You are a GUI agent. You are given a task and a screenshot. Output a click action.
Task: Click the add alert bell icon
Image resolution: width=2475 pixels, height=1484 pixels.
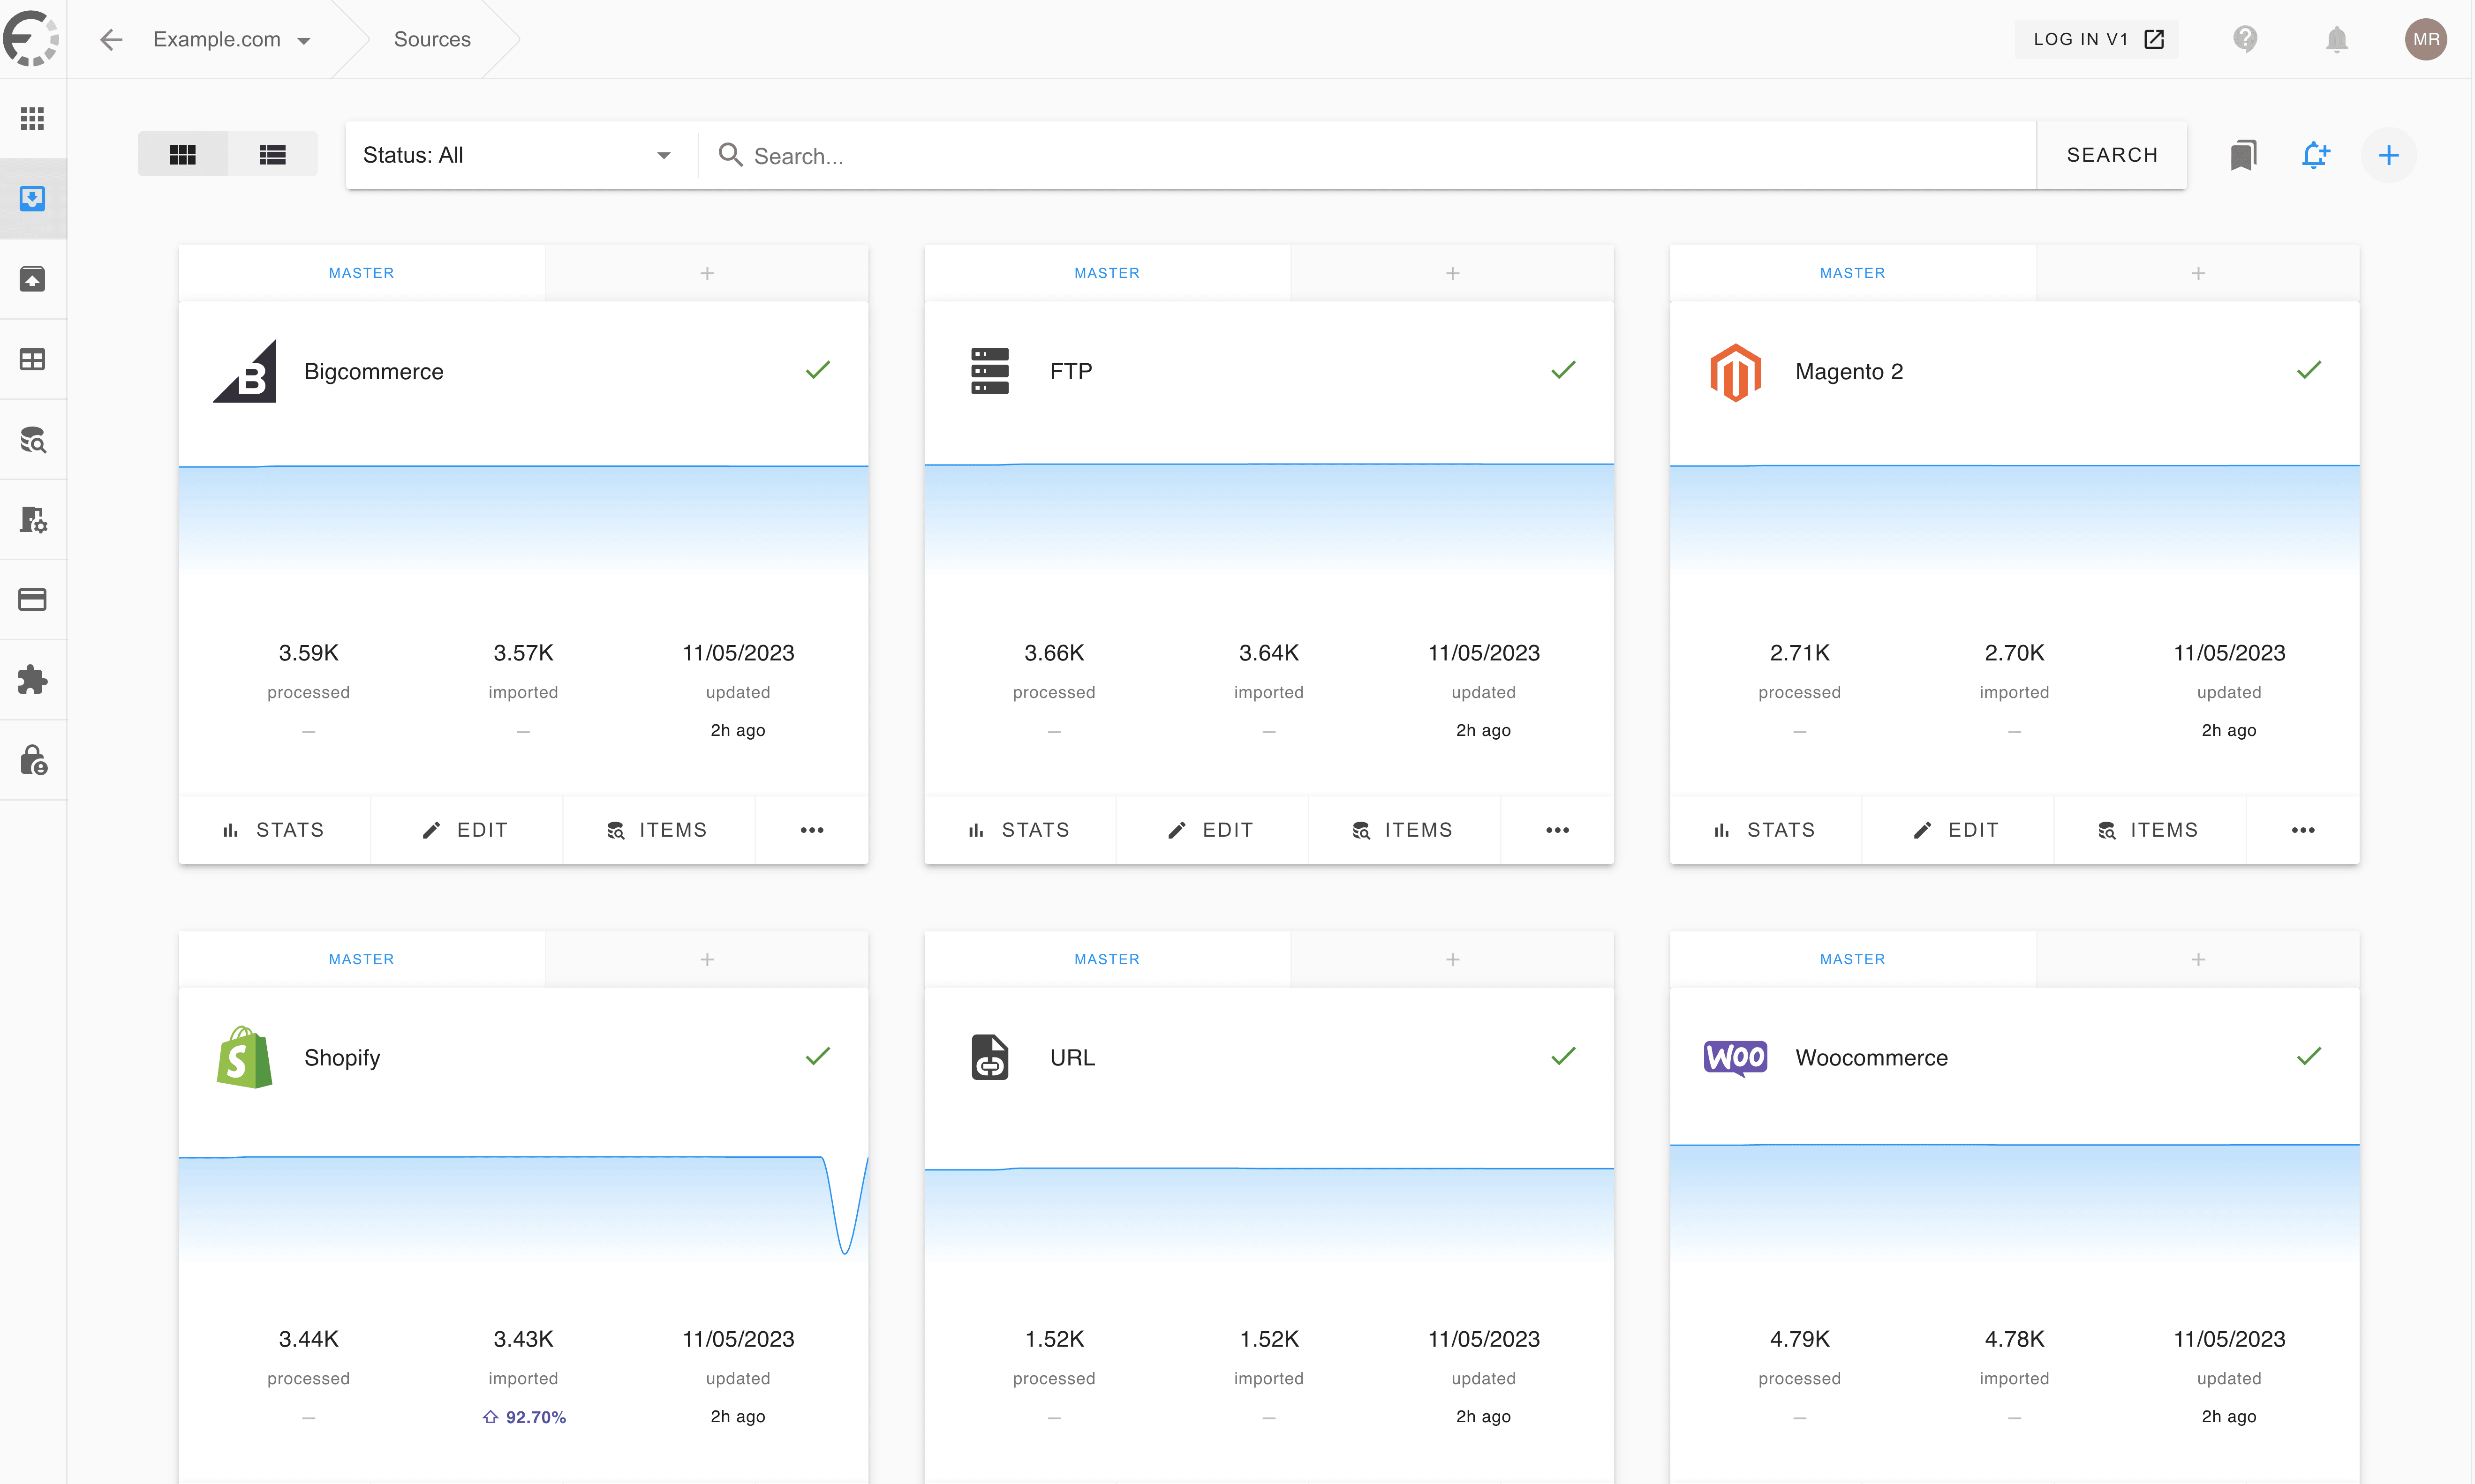click(2315, 155)
